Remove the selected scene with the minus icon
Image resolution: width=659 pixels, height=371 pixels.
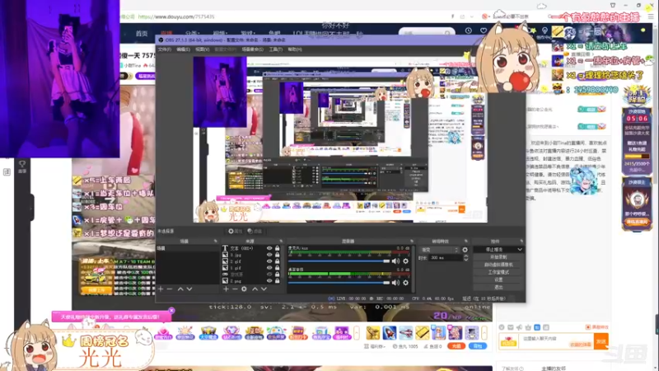click(170, 289)
